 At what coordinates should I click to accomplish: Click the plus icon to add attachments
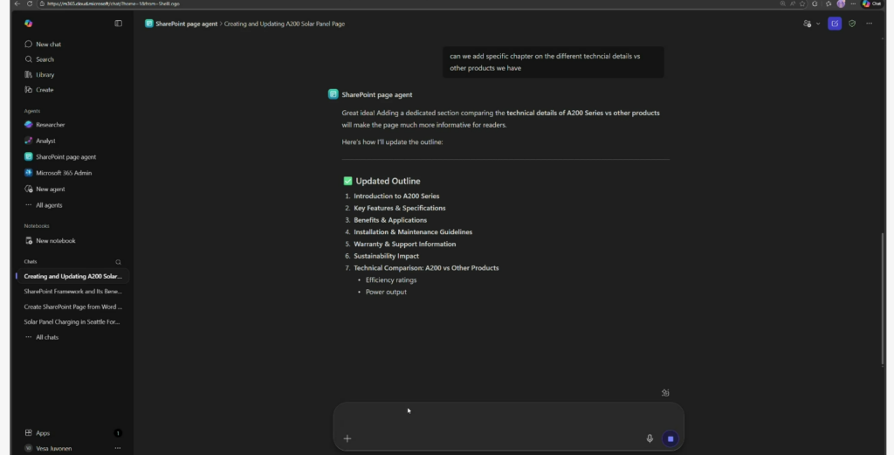[x=347, y=438]
